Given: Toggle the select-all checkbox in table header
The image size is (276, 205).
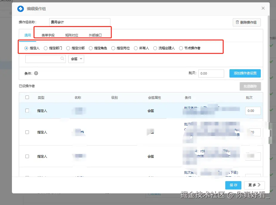Looking at the screenshot, I should click(x=27, y=97).
